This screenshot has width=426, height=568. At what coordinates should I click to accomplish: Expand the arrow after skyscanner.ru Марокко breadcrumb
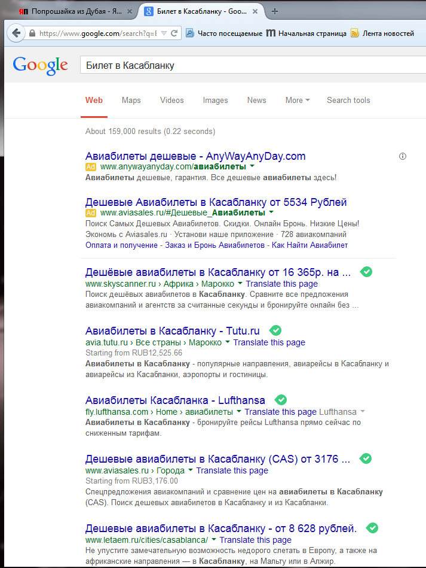pyautogui.click(x=240, y=283)
